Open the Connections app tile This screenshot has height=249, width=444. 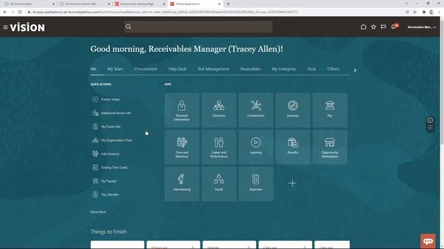point(256,110)
